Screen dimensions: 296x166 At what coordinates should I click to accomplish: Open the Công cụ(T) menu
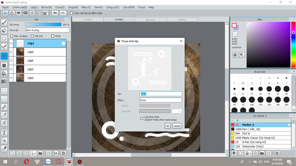click(112, 7)
